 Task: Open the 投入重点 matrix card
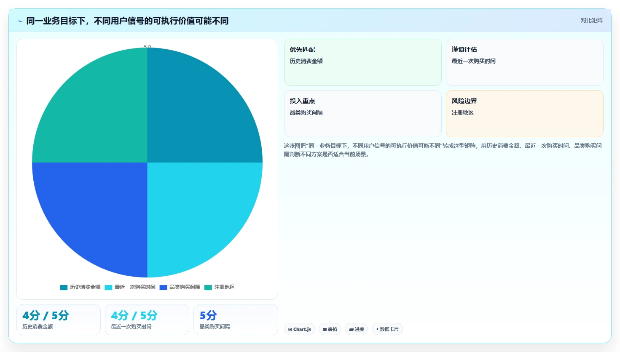click(x=363, y=114)
